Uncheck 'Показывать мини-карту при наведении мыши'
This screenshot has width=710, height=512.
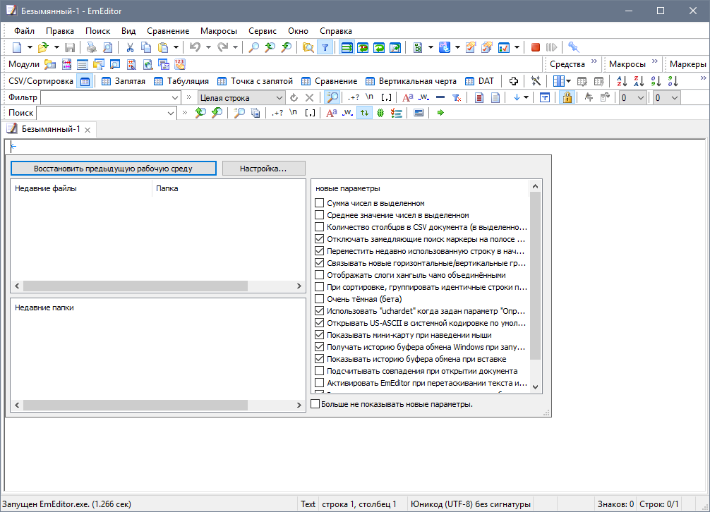click(319, 335)
